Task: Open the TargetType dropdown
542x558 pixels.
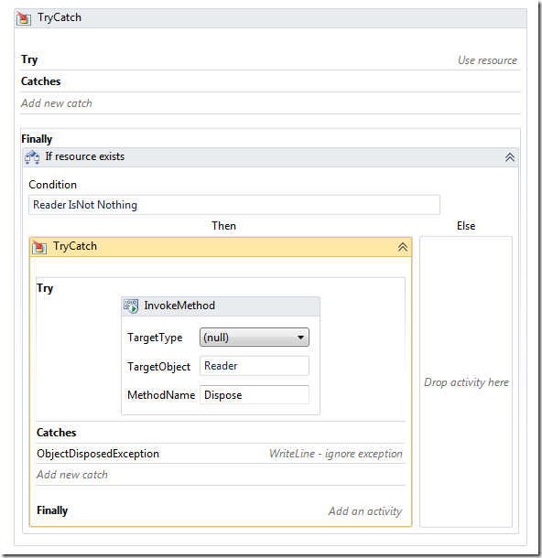Action: coord(255,337)
